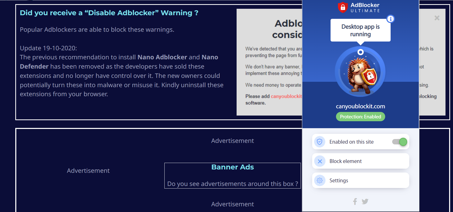Open the Facebook icon in the popup footer
The width and height of the screenshot is (453, 212).
pyautogui.click(x=355, y=201)
